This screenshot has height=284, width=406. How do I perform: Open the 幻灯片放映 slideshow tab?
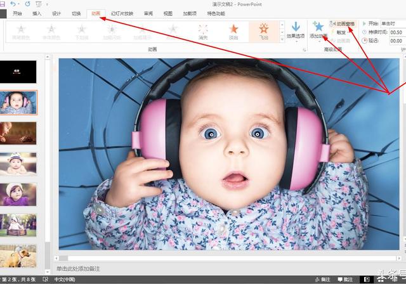(x=122, y=13)
